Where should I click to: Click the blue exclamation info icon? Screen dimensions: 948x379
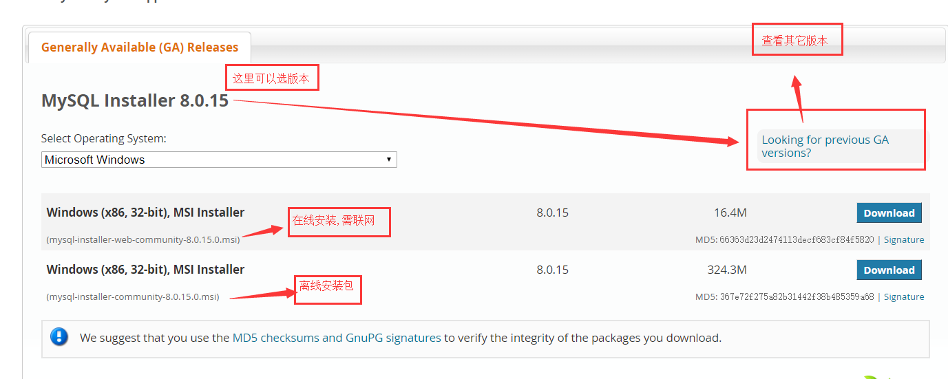tap(59, 336)
